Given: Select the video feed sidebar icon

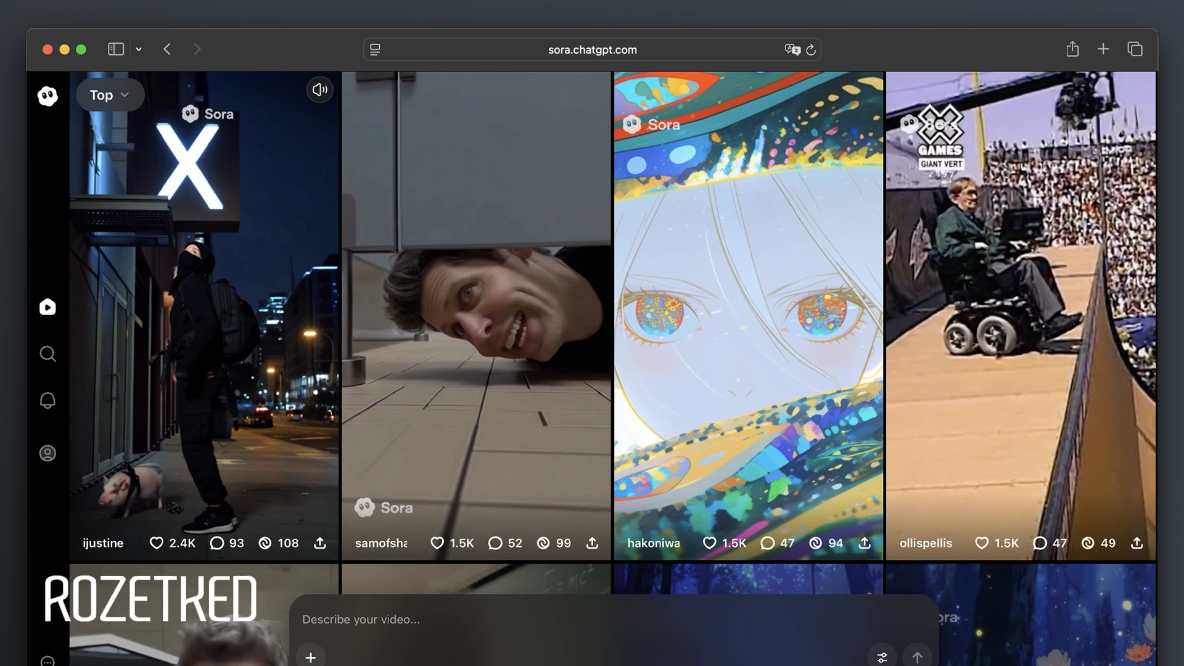Looking at the screenshot, I should (x=47, y=307).
